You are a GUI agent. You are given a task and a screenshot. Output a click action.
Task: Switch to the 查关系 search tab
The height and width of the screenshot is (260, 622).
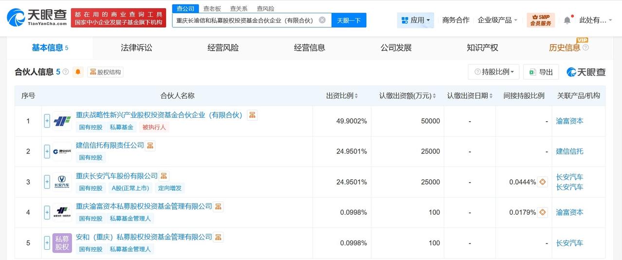(x=239, y=8)
